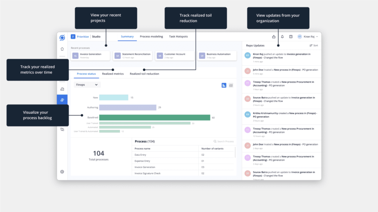This screenshot has width=378, height=212.
Task: Open the help icon next to the bell
Action: click(291, 36)
